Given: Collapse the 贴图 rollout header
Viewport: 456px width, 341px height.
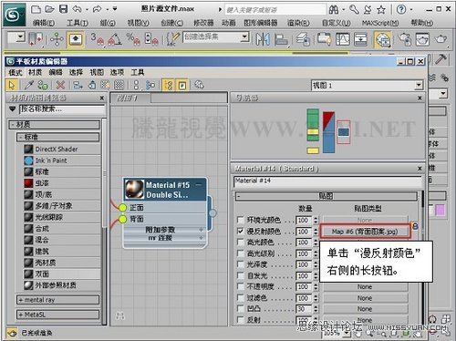Looking at the screenshot, I should 326,196.
